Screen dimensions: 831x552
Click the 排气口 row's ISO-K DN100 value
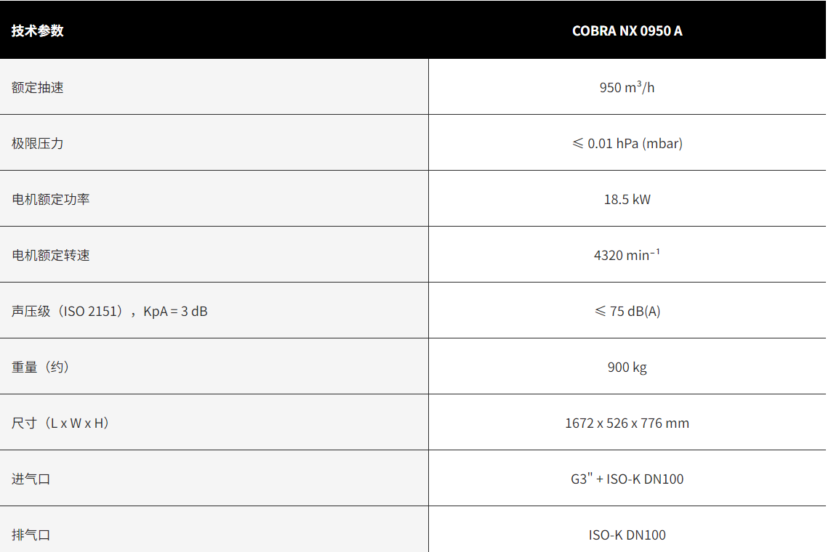627,535
